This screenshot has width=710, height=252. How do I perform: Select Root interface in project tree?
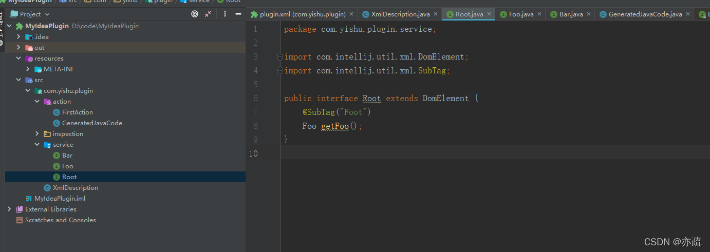point(69,177)
